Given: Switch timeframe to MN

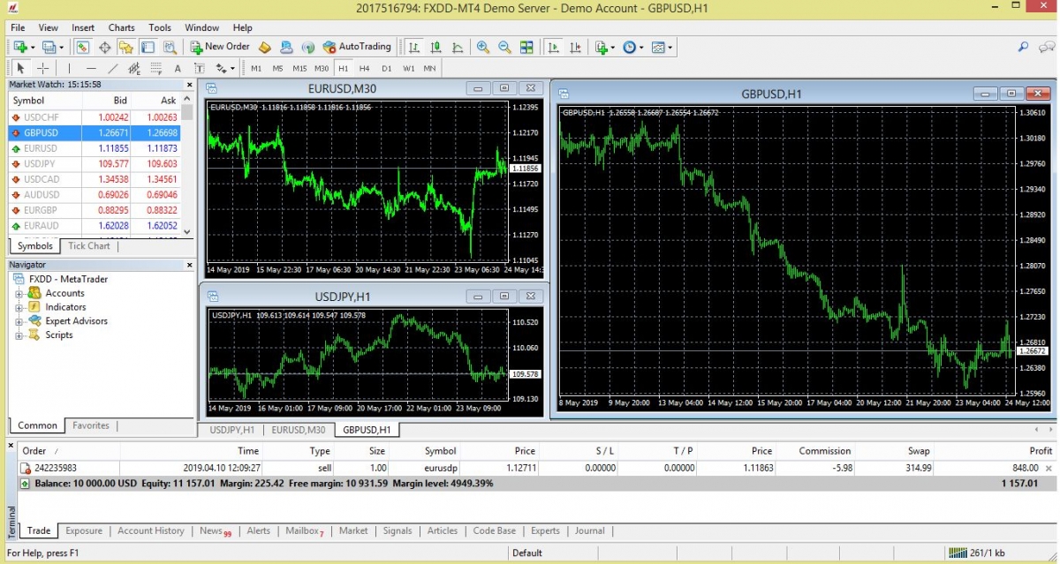Looking at the screenshot, I should pyautogui.click(x=429, y=68).
